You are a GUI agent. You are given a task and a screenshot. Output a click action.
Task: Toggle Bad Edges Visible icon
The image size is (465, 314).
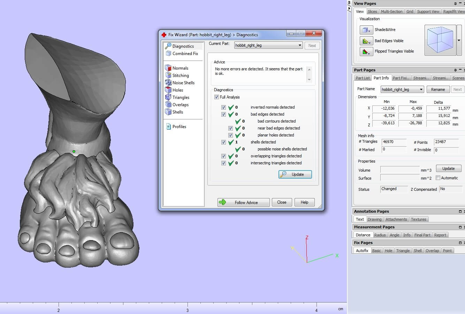click(366, 41)
